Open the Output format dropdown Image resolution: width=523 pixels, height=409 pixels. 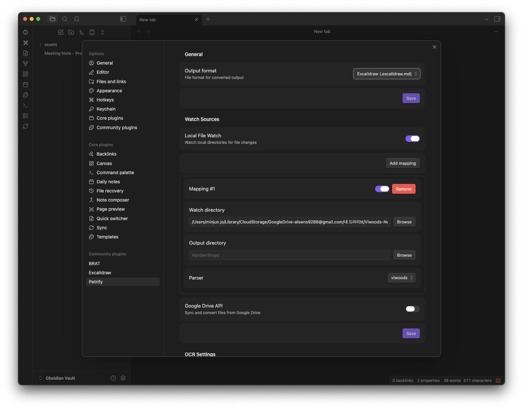(387, 74)
